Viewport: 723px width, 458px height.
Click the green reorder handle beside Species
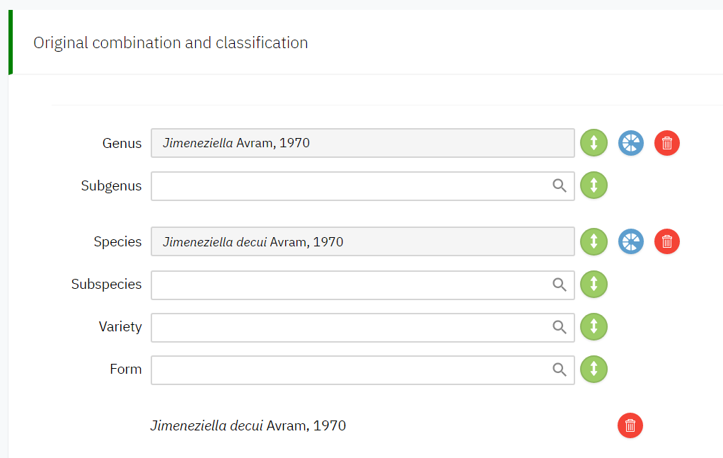[x=594, y=242]
